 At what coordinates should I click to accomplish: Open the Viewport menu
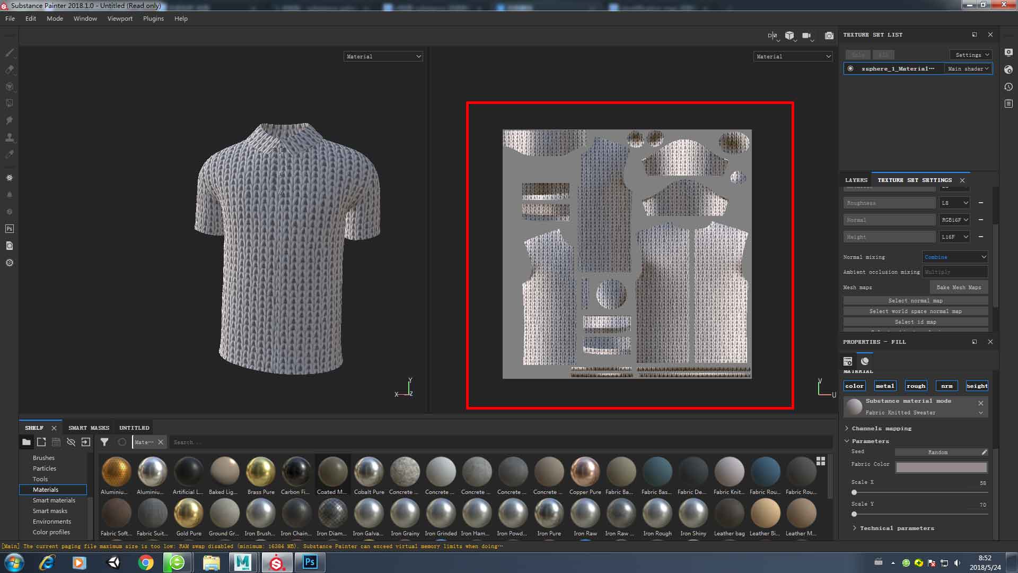pos(120,19)
